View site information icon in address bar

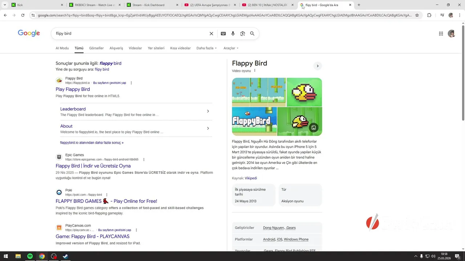click(33, 15)
